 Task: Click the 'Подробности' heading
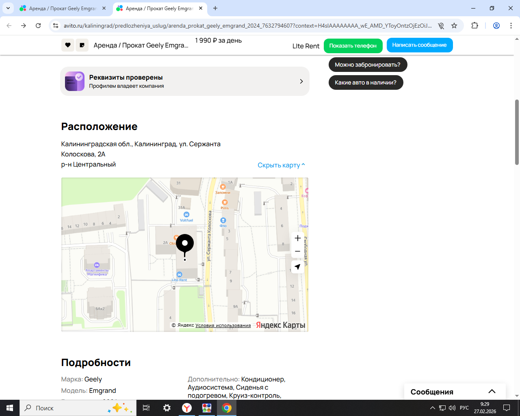point(96,363)
